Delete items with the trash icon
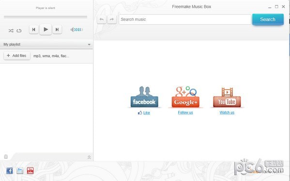This screenshot has width=290, height=181. tap(6, 157)
